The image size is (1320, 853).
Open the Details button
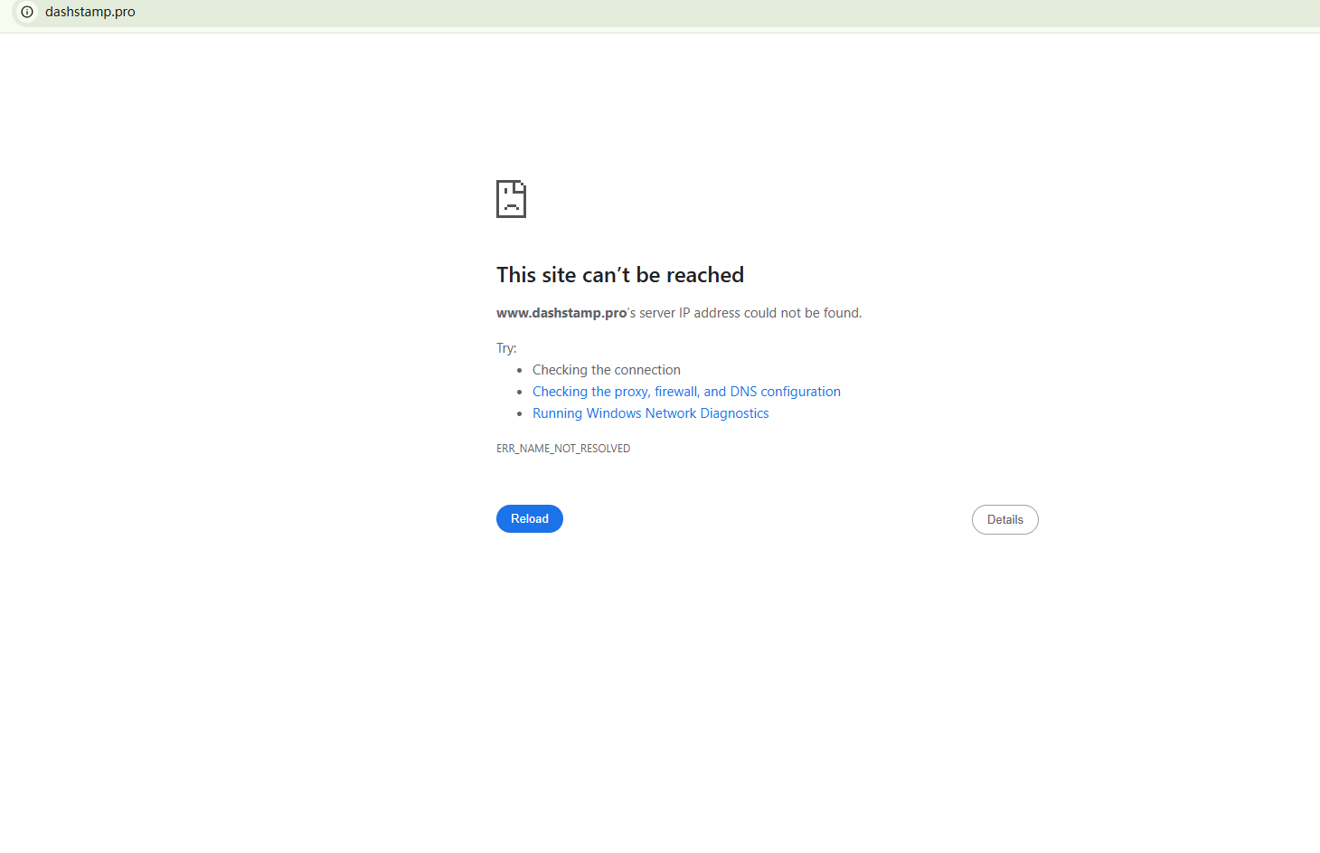[x=1004, y=519]
